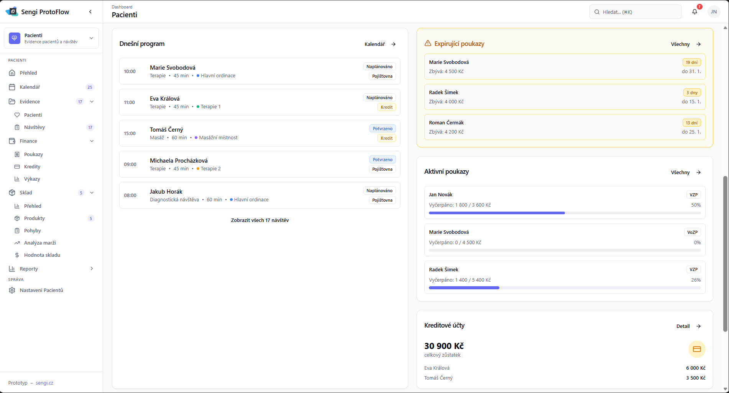The height and width of the screenshot is (393, 729).
Task: Open Nastavení Pacientů gear icon
Action: pyautogui.click(x=12, y=290)
